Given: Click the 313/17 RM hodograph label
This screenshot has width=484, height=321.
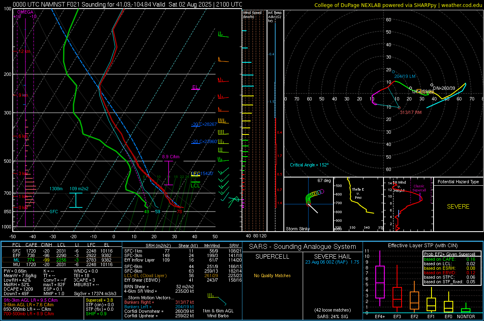Looking at the screenshot, I should [x=411, y=112].
